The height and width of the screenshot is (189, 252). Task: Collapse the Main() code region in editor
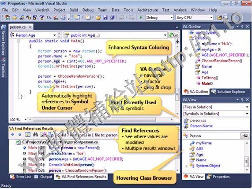click(19, 41)
